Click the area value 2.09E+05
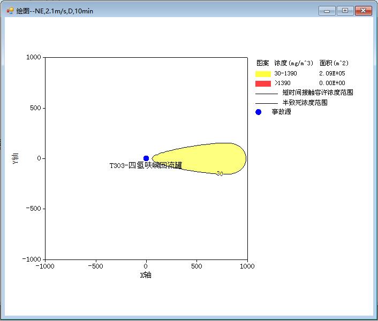Screen dimensions: 378x321 coord(332,73)
